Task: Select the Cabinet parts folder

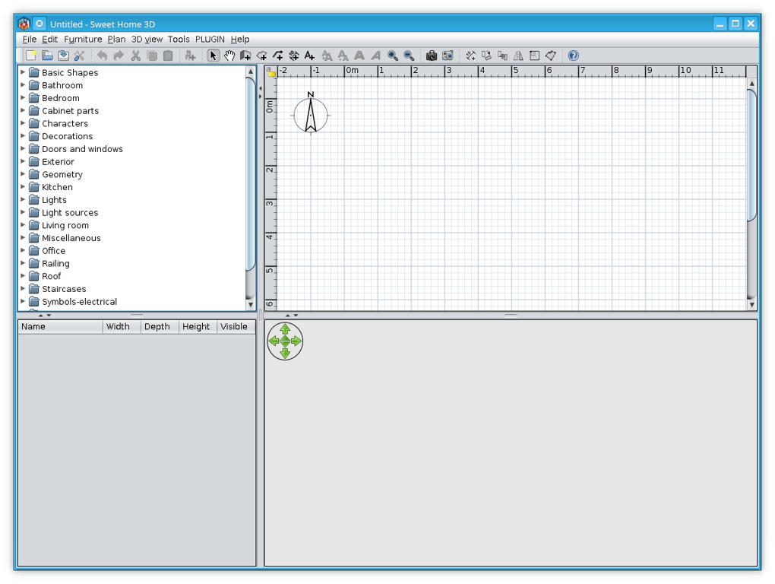Action: pos(65,110)
